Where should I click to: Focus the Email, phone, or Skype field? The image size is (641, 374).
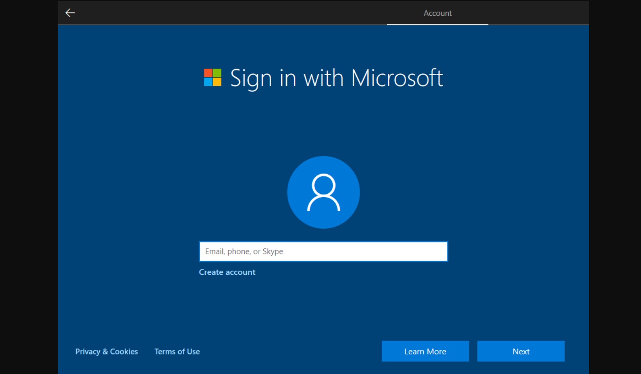324,252
